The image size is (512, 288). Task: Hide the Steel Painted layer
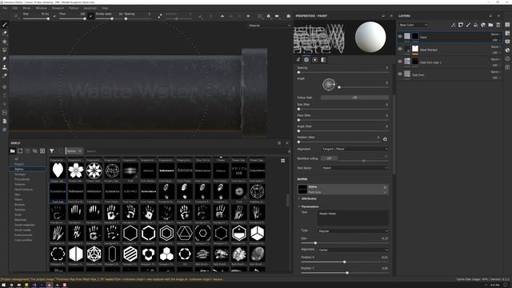point(400,50)
